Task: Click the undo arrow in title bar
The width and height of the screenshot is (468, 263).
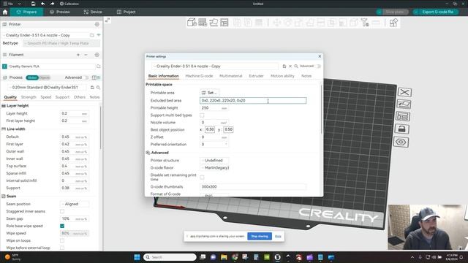Action: pos(42,4)
